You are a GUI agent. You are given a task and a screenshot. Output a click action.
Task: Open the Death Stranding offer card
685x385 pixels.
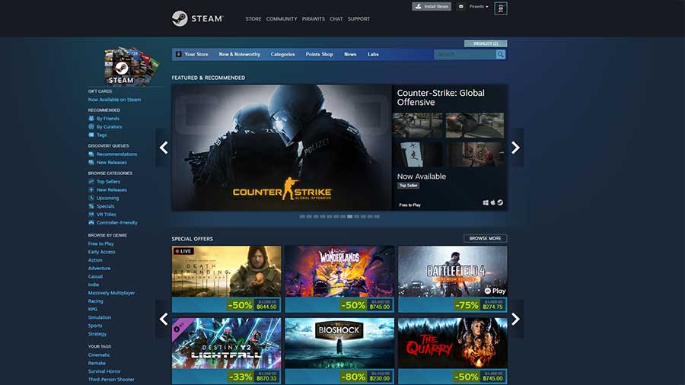[x=226, y=279]
